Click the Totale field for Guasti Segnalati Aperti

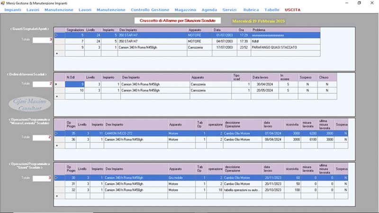(x=42, y=40)
